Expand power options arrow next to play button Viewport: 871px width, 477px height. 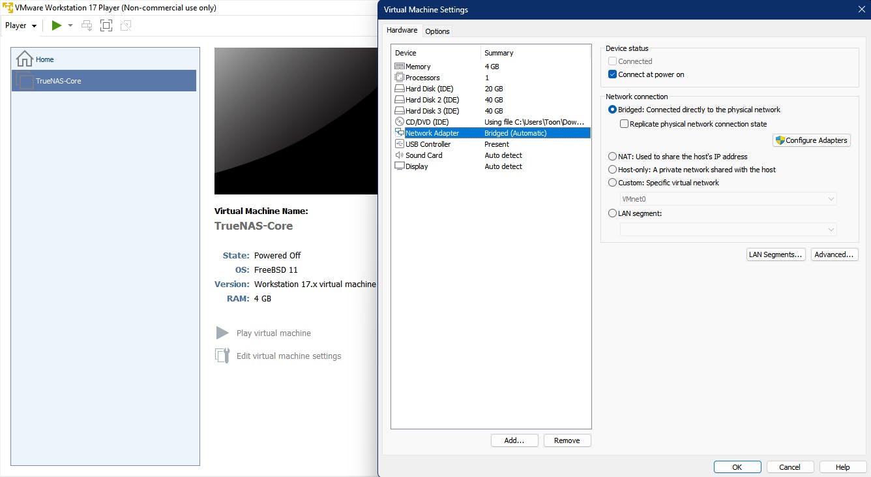click(x=70, y=25)
